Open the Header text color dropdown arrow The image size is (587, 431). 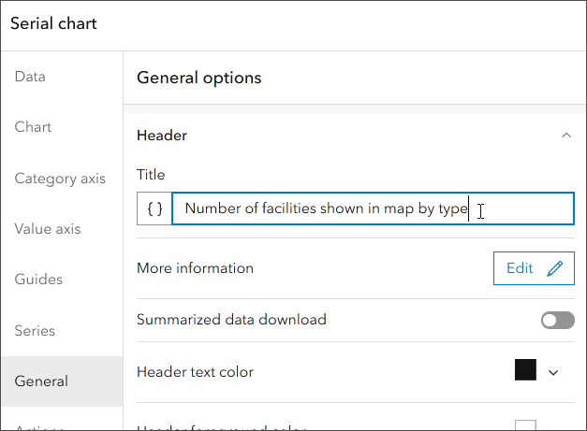553,372
